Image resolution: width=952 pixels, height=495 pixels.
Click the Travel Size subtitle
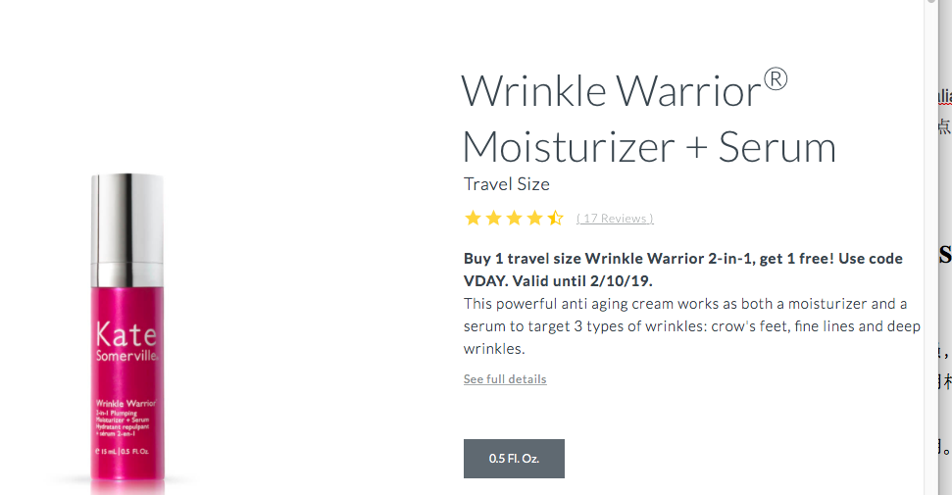[507, 184]
